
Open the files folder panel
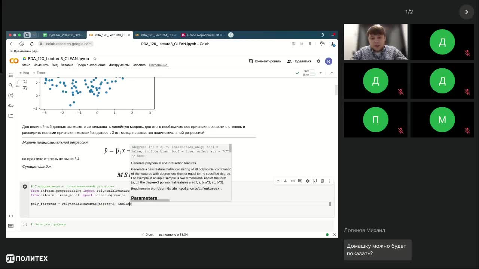11,116
